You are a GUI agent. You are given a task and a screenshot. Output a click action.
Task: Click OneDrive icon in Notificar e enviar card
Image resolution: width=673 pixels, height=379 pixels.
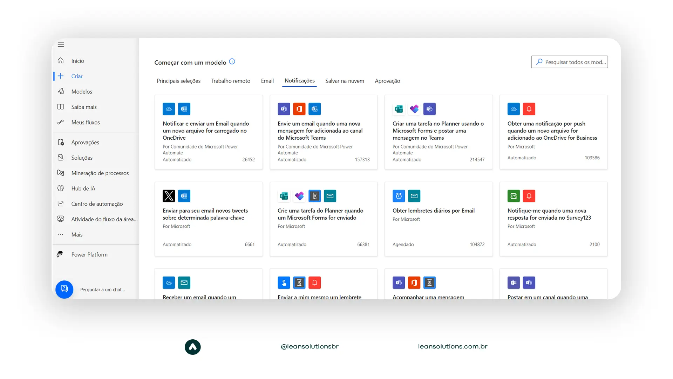coord(169,109)
